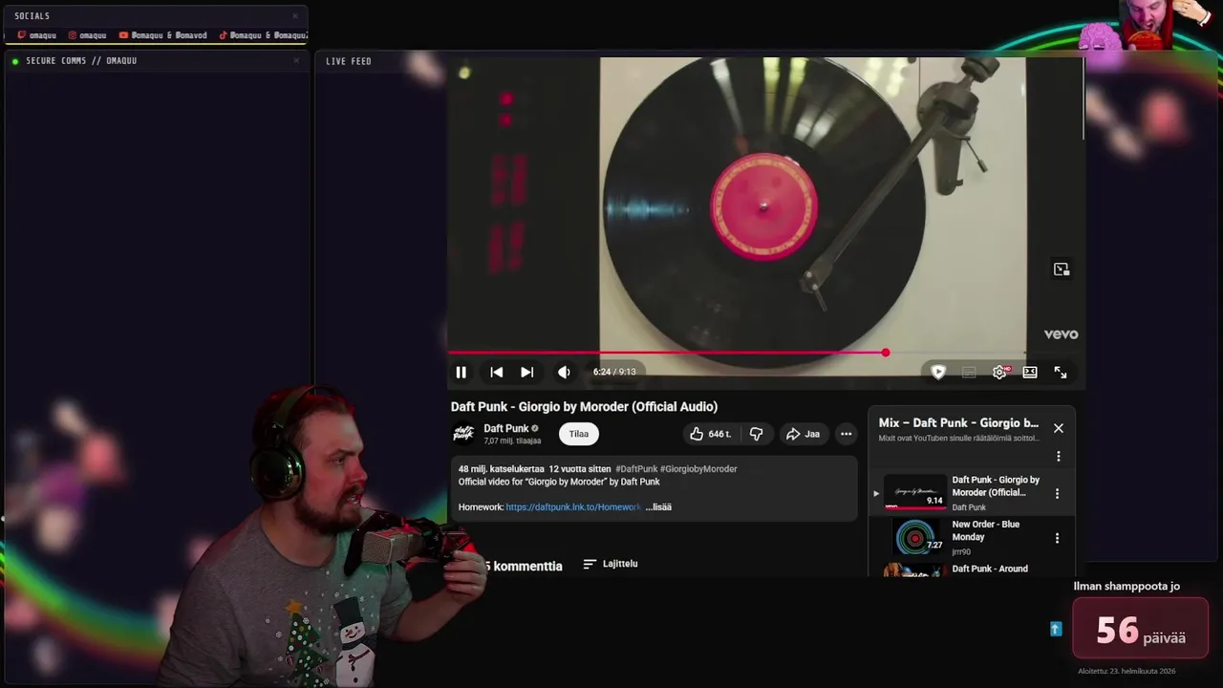The height and width of the screenshot is (688, 1223).
Task: Switch the player to theater mode
Action: pos(1030,373)
